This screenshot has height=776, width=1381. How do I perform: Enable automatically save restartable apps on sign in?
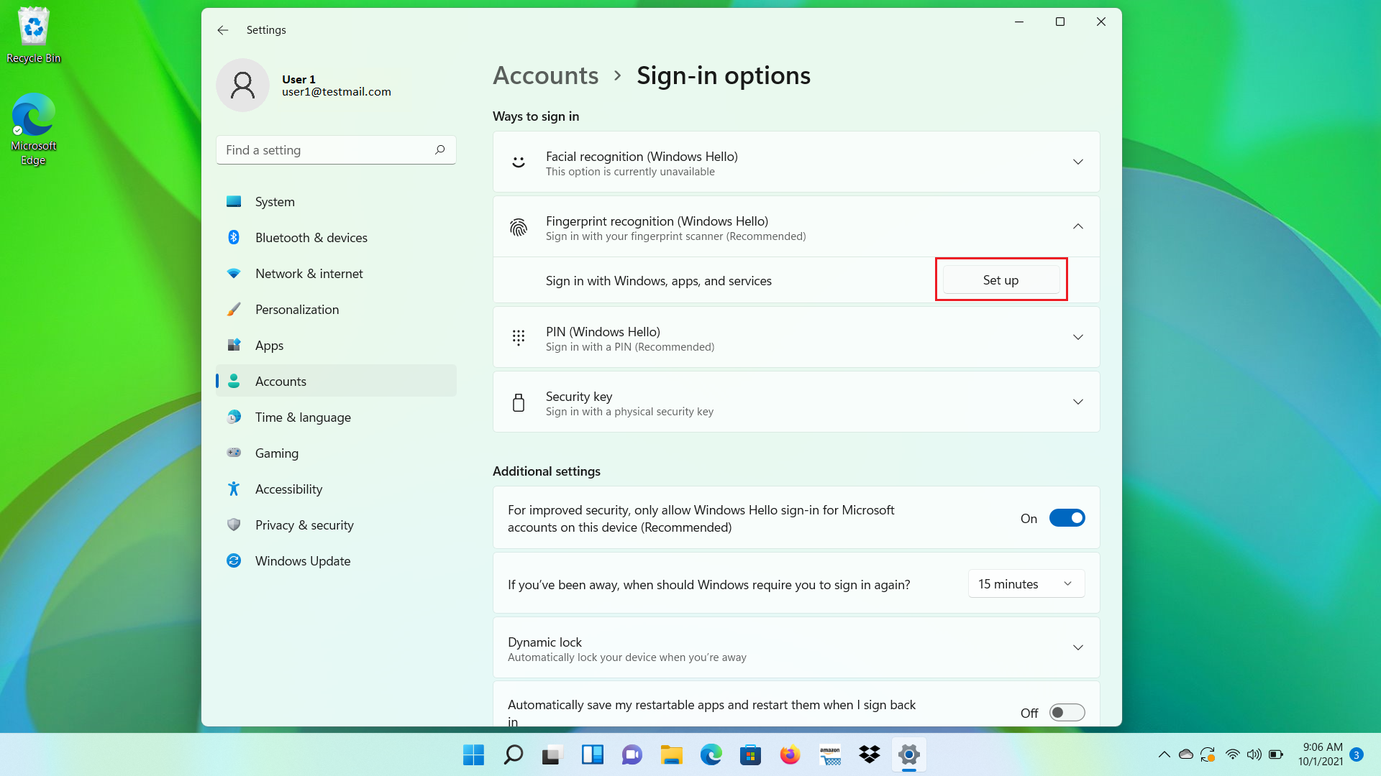(x=1067, y=712)
